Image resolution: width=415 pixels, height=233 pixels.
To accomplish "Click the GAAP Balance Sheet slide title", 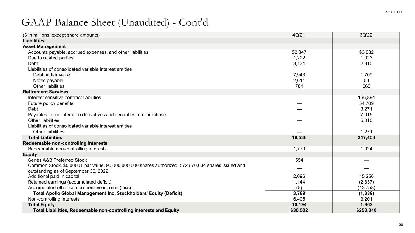I will (115, 22).
